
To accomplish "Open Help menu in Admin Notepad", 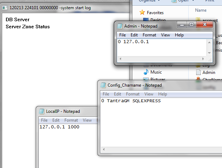I will (x=179, y=35).
